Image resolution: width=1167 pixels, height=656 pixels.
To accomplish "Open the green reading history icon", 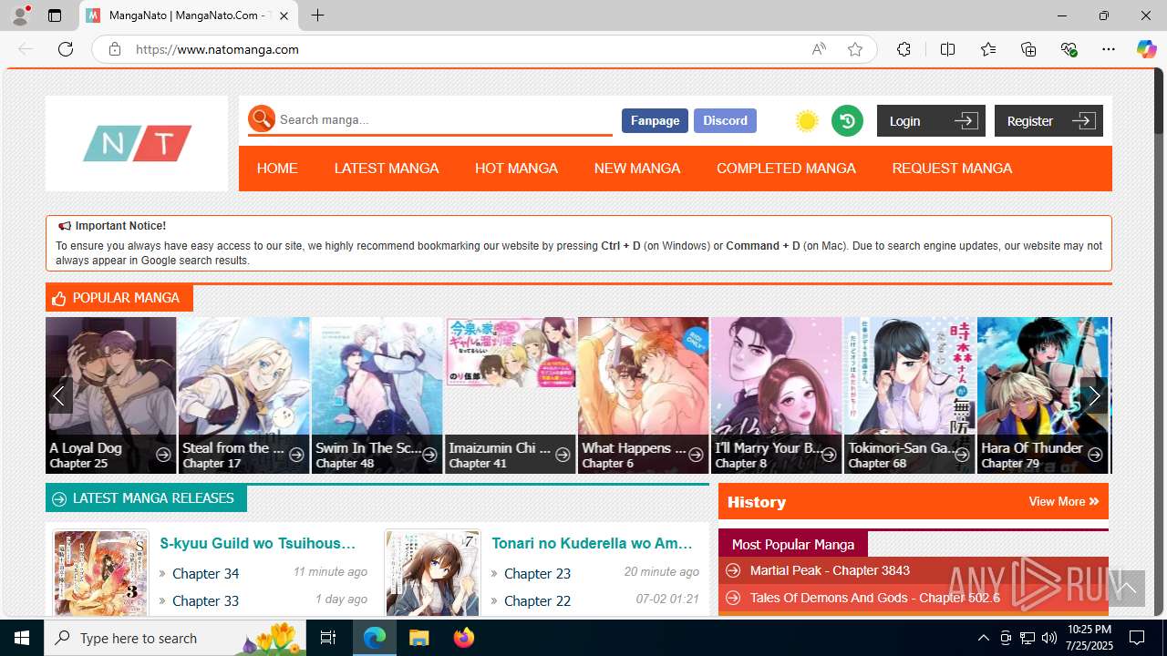I will [847, 120].
